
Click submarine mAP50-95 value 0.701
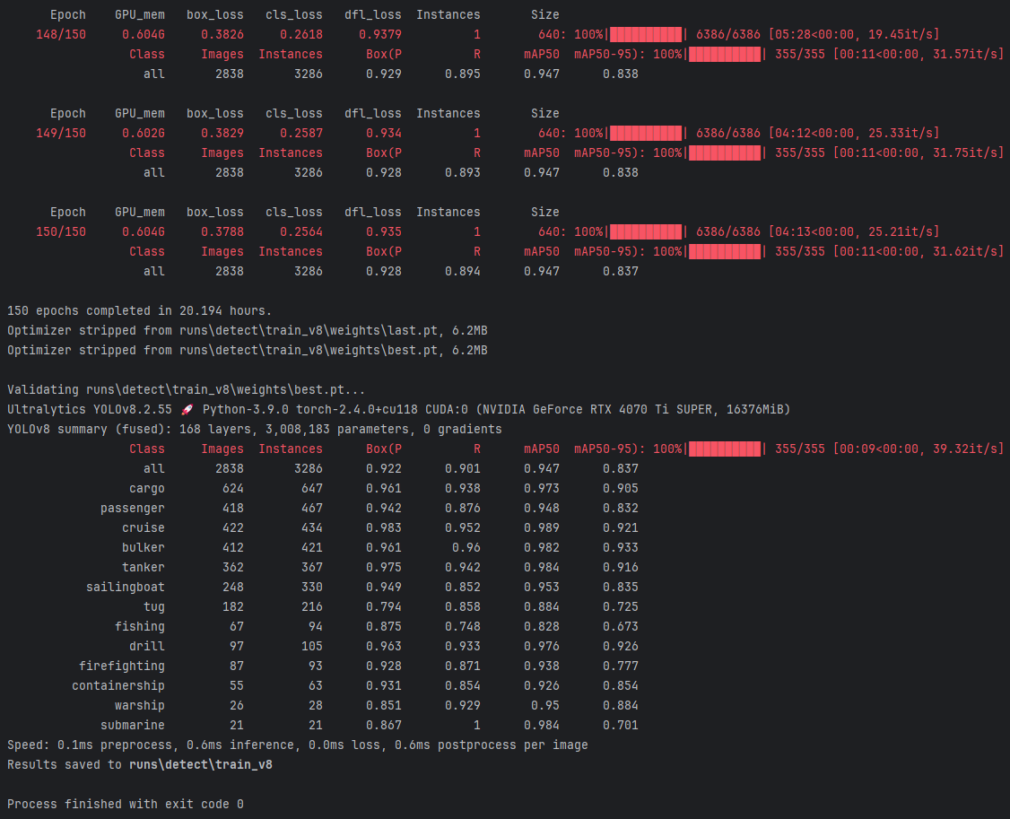pyautogui.click(x=621, y=726)
